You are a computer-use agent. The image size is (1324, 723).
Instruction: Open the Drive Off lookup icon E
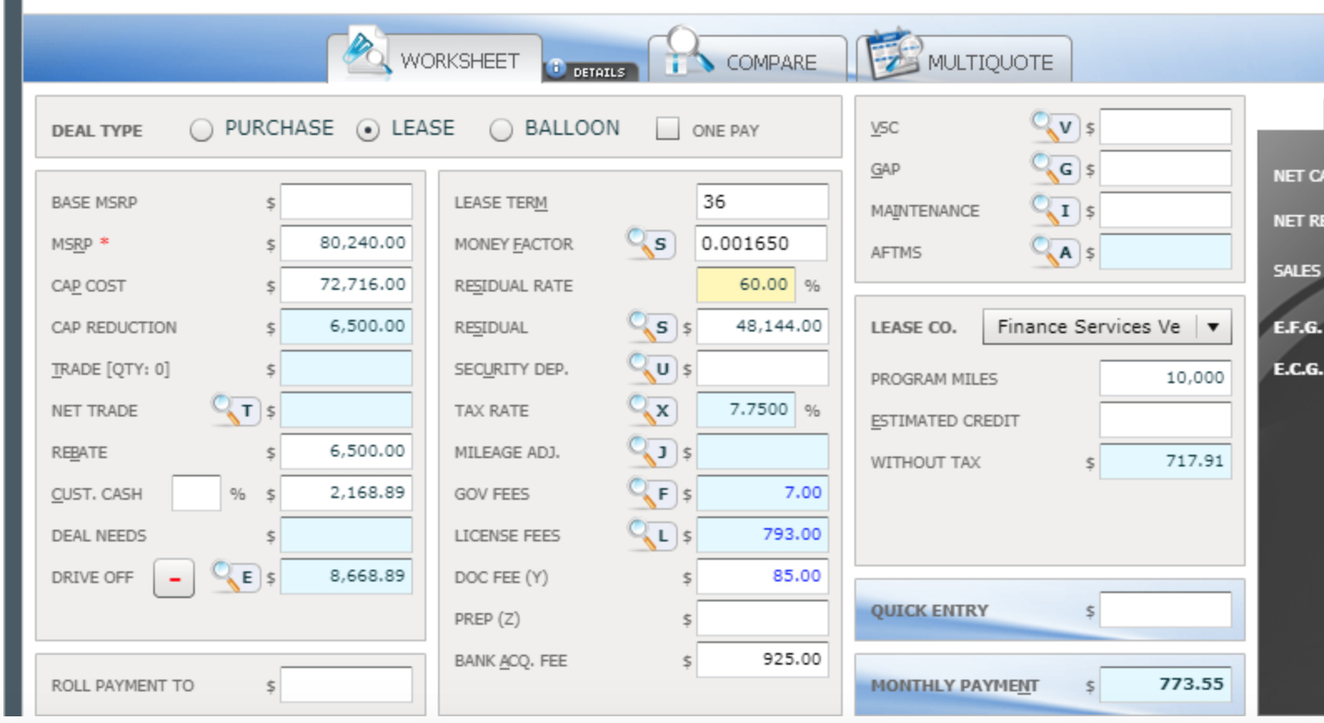click(x=236, y=576)
